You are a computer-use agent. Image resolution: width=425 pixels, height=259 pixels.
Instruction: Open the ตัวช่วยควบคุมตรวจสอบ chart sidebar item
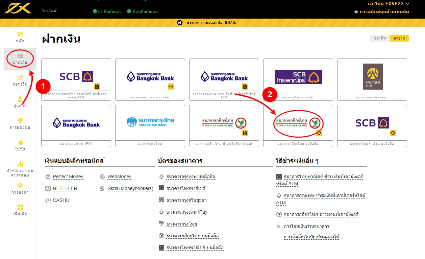tap(20, 169)
